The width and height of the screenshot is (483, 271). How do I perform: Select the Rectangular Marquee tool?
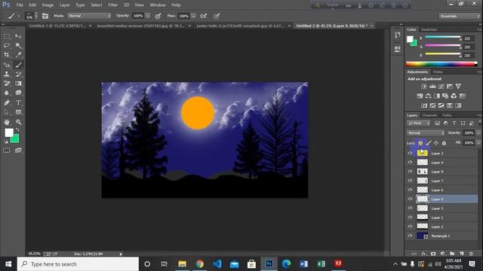point(7,36)
